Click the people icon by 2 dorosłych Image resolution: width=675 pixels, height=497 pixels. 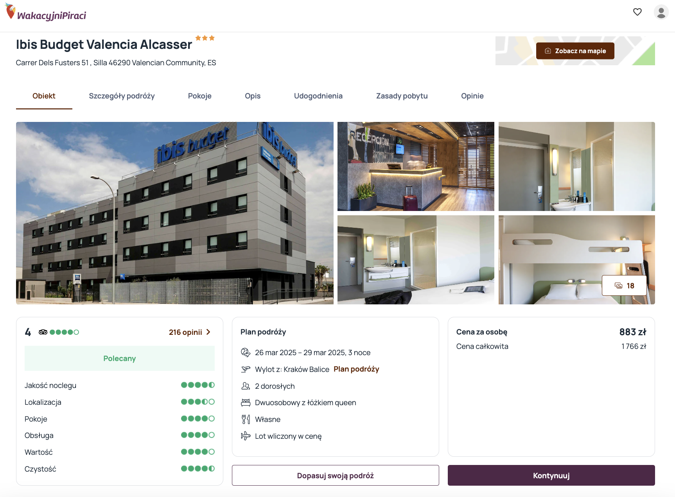(246, 386)
